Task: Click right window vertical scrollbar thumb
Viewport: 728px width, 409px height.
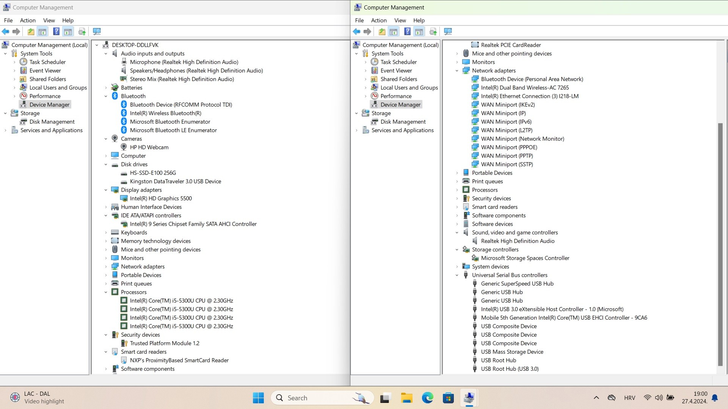Action: point(720,244)
